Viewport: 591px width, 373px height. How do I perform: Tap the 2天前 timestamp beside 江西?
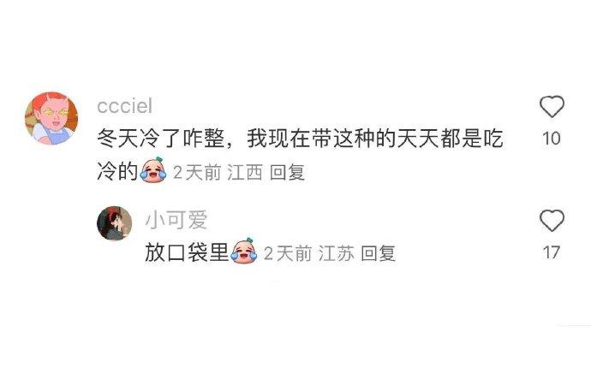[197, 173]
